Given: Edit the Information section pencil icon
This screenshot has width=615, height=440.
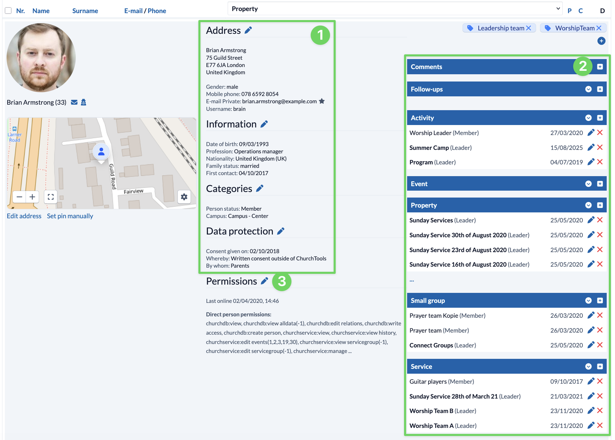Looking at the screenshot, I should (264, 124).
